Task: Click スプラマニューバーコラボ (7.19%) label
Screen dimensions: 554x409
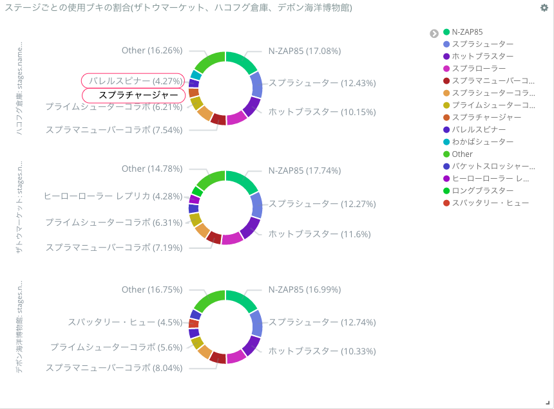Action: (x=114, y=248)
